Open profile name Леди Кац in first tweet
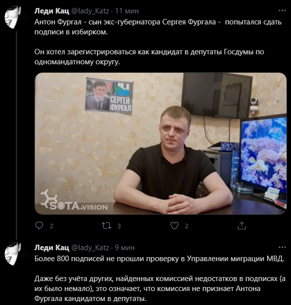This screenshot has height=305, width=291. click(52, 11)
